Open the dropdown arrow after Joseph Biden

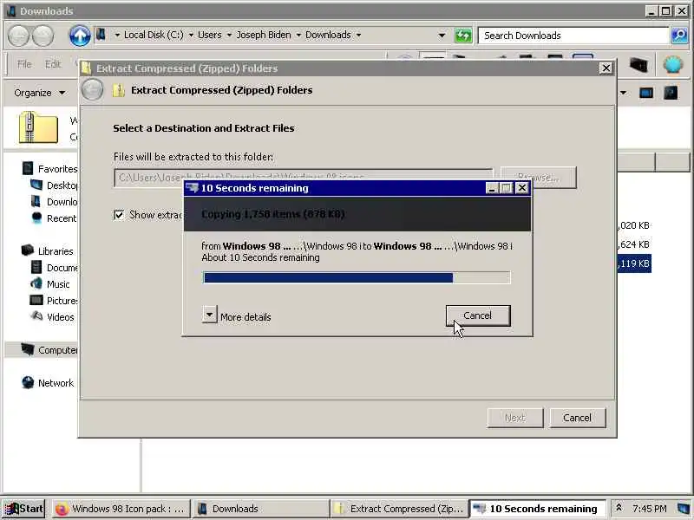[x=298, y=35]
